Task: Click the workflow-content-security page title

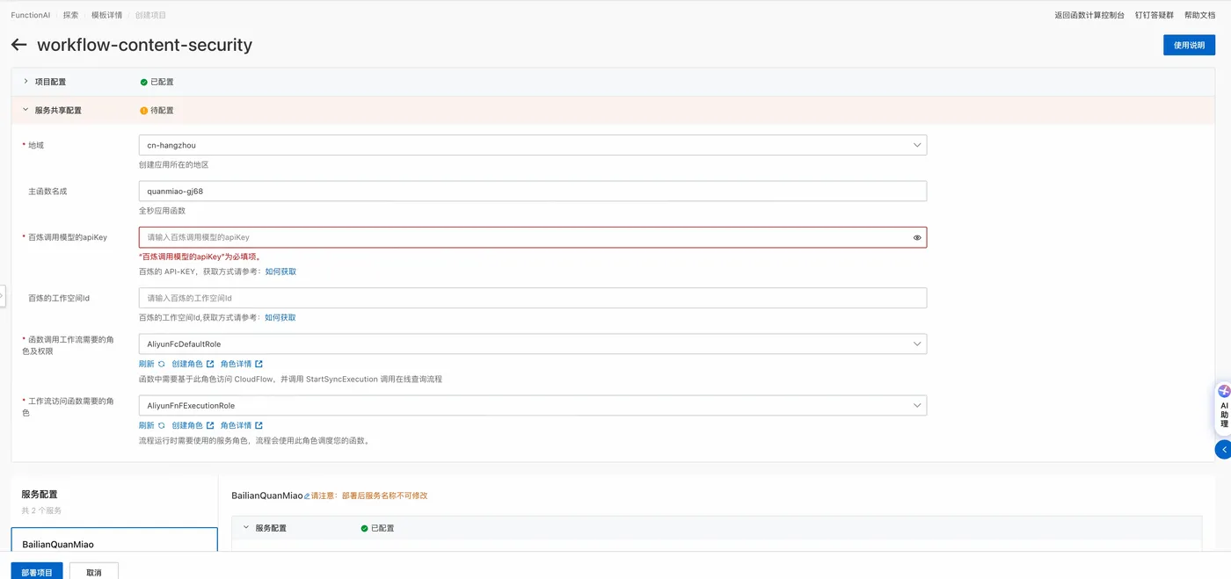Action: pos(144,45)
